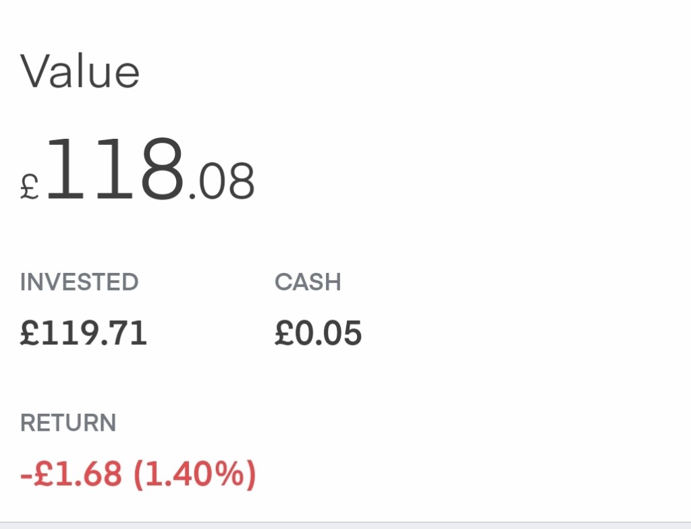Select the RETURN label
Screen dimensions: 691x529
(68, 423)
